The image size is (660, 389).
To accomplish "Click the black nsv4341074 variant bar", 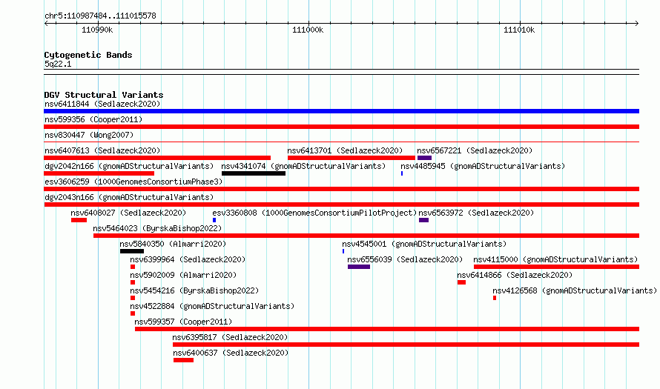I will point(254,173).
